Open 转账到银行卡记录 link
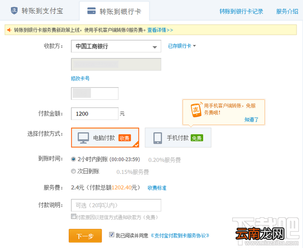This screenshot has height=248, width=303. tap(241, 12)
